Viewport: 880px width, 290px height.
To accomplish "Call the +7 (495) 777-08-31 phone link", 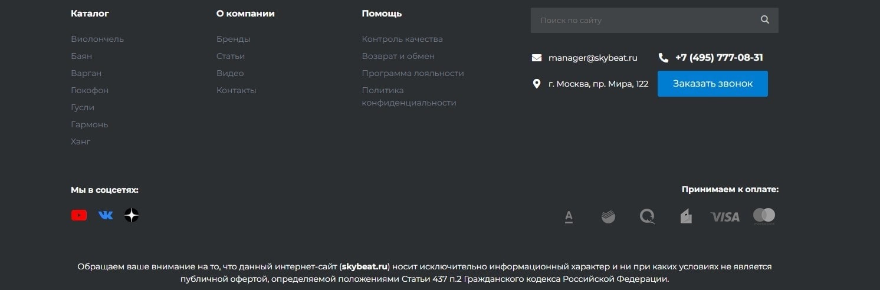I will [719, 58].
